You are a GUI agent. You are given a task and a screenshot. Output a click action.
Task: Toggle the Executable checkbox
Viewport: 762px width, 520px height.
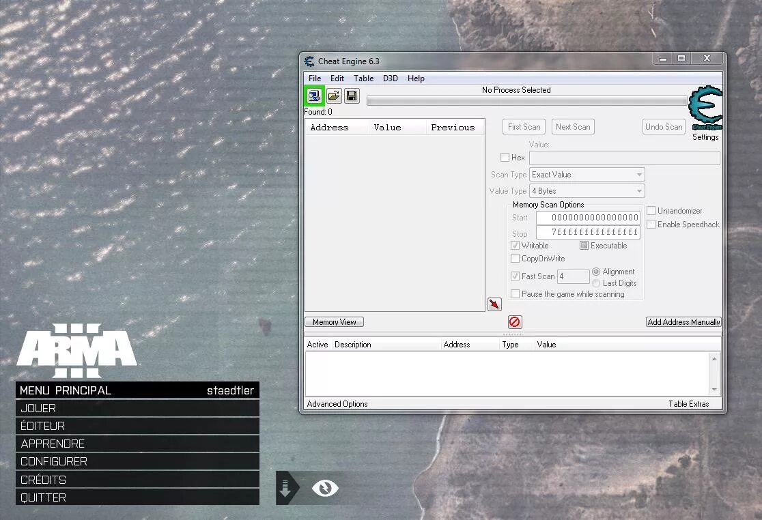tap(584, 246)
